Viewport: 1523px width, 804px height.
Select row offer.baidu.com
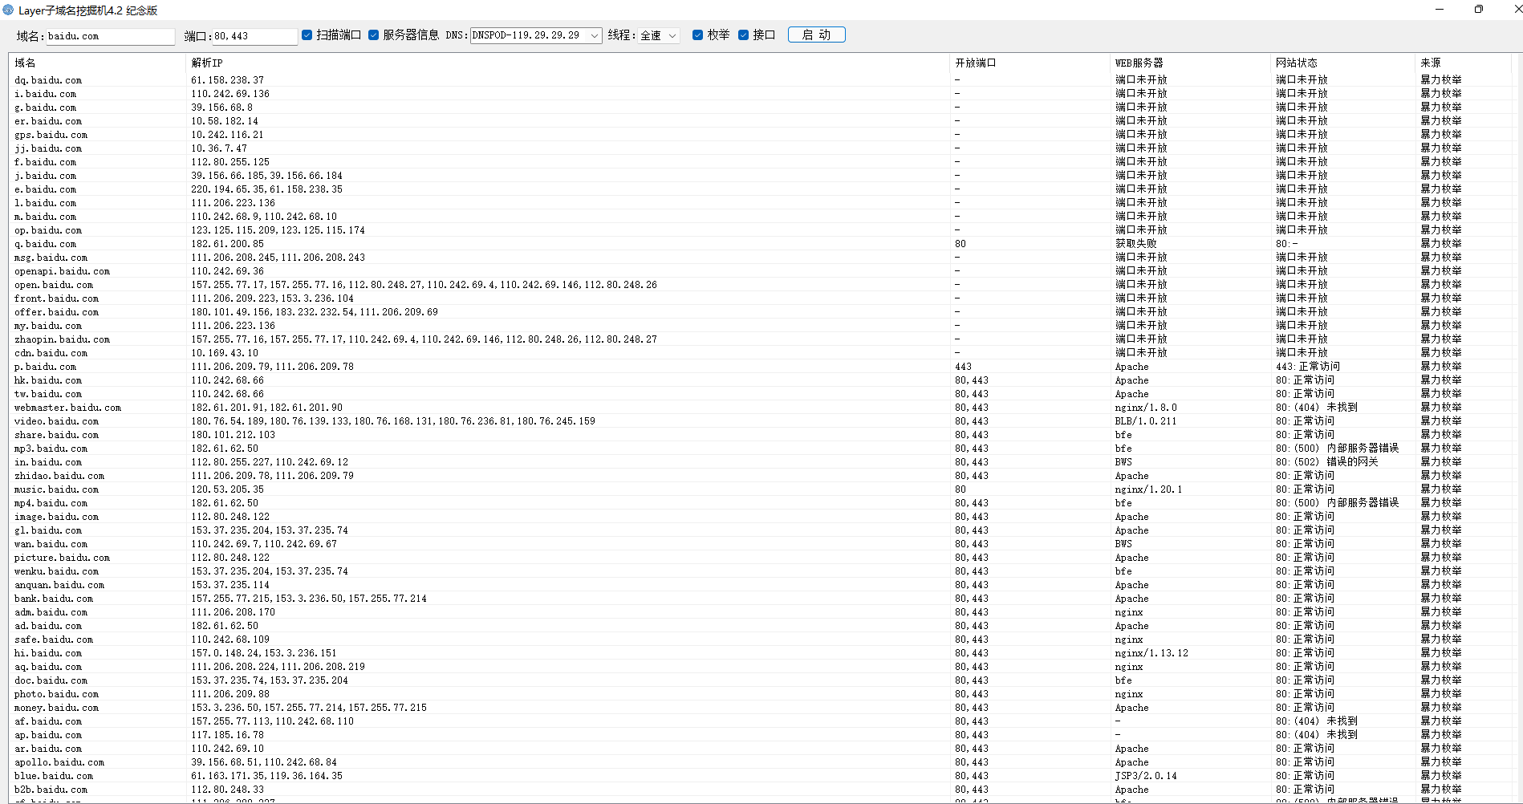[761, 312]
